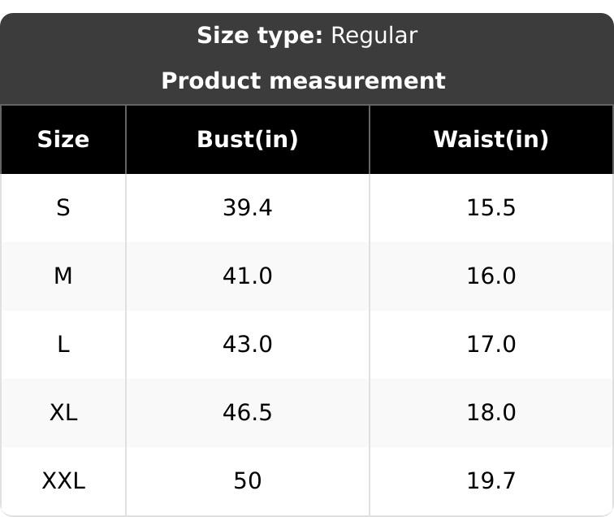Click waist value 17.0
Viewport: 614px width, 517px height.
coord(491,345)
